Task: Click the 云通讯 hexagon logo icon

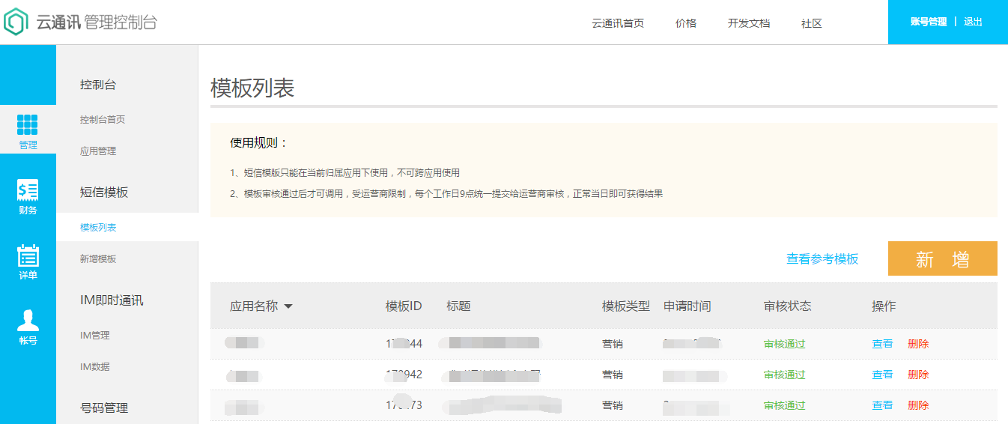Action: coord(15,22)
